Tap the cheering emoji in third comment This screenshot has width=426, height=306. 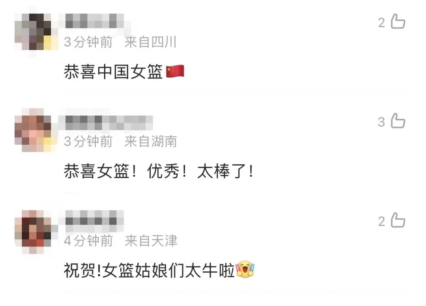click(245, 269)
